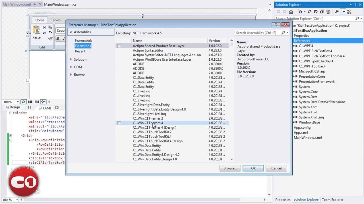Image resolution: width=364 pixels, height=204 pixels.
Task: Click the fx effects icon in the designer bar
Action: pos(24,102)
